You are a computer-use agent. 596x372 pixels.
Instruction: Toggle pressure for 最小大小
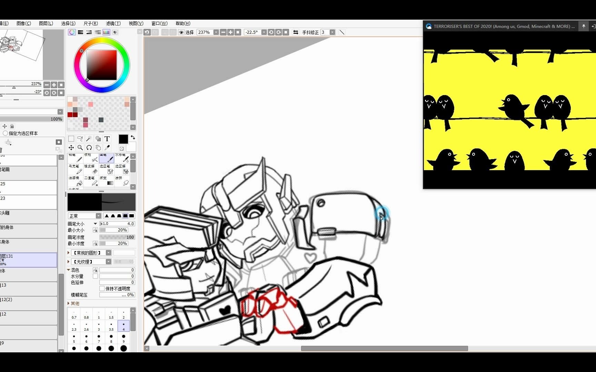coord(95,230)
